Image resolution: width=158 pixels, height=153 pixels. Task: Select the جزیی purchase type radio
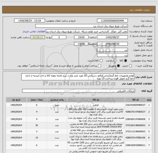tap(130, 66)
